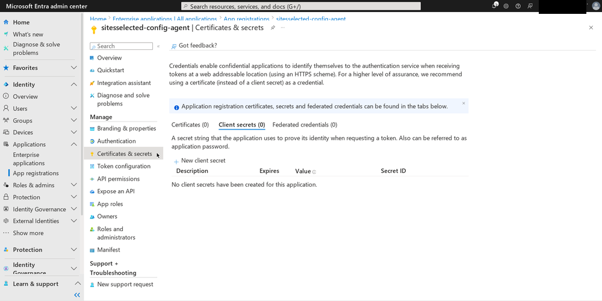602x301 pixels.
Task: Click the Home icon in sidebar
Action: 6,22
